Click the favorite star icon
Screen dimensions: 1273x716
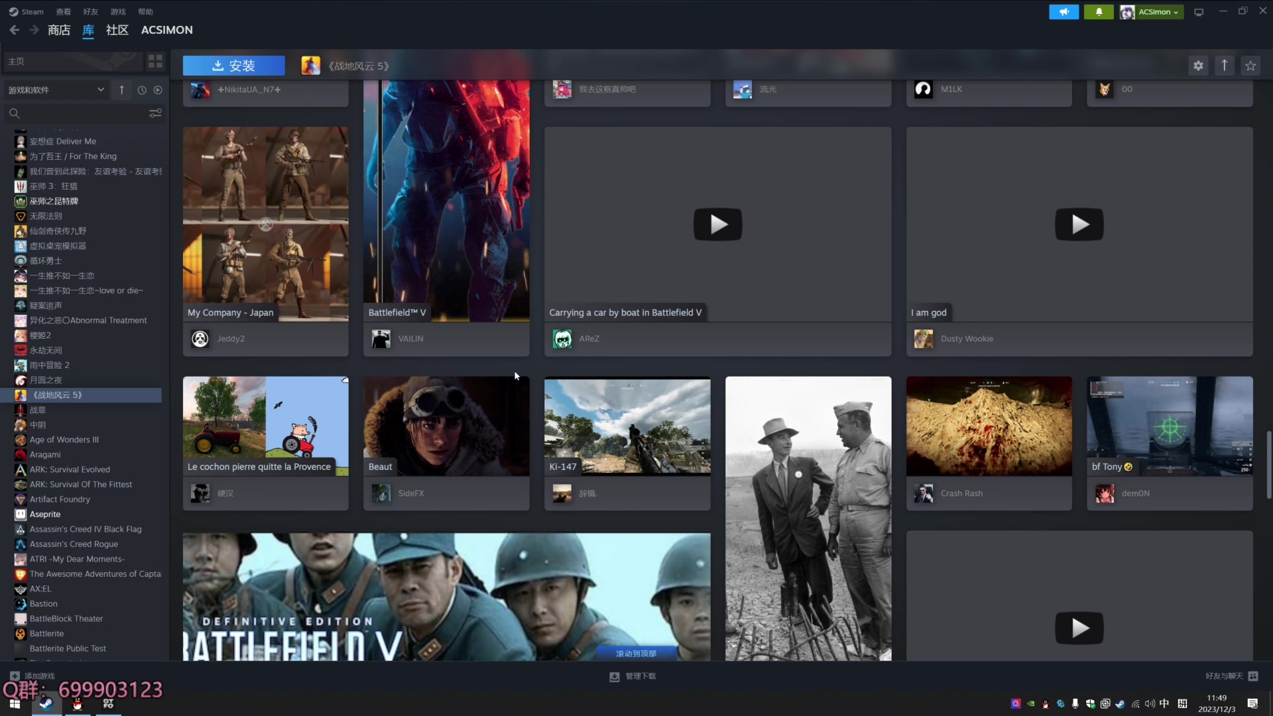(x=1250, y=66)
